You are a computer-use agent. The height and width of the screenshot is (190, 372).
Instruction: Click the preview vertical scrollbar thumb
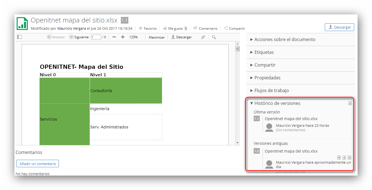tap(237, 49)
